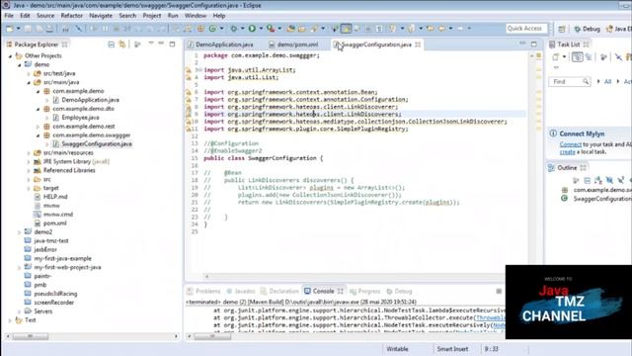This screenshot has width=632, height=356.
Task: Open the Project menu
Action: click(152, 16)
